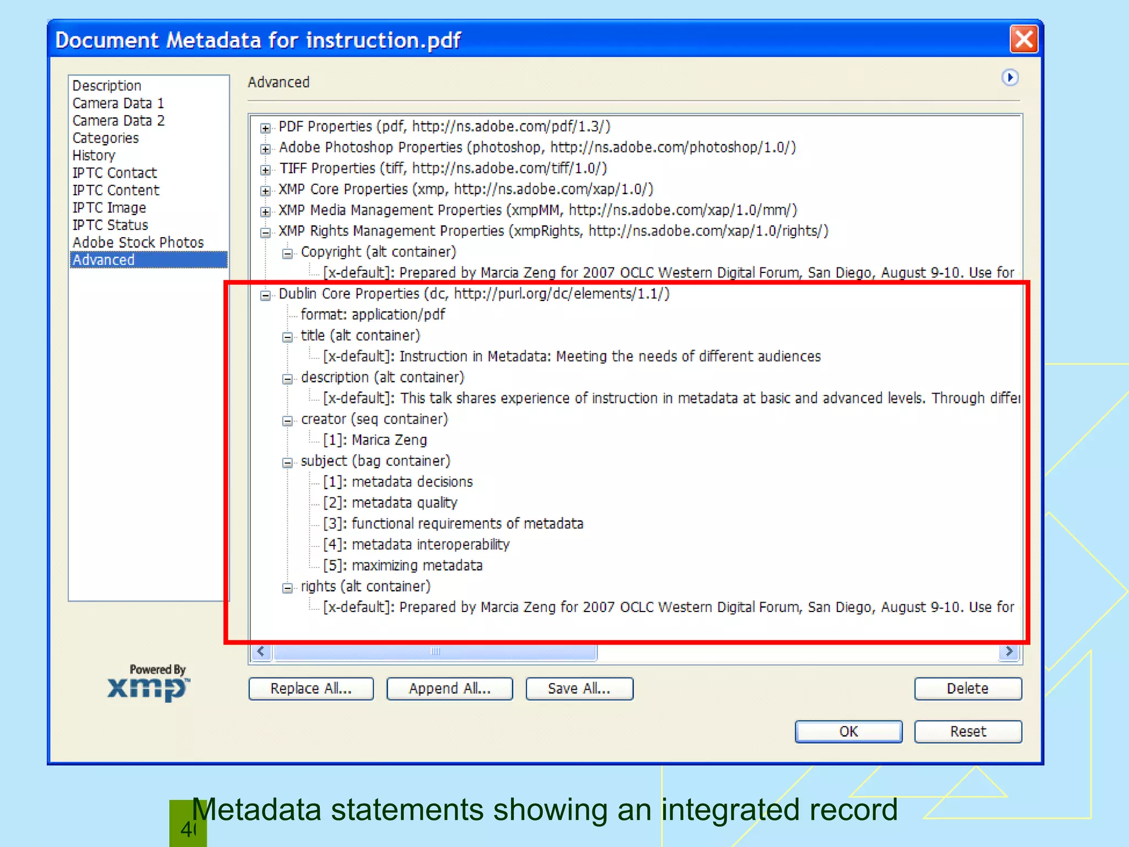Close the Document Metadata dialog
The width and height of the screenshot is (1129, 847).
coord(1024,39)
